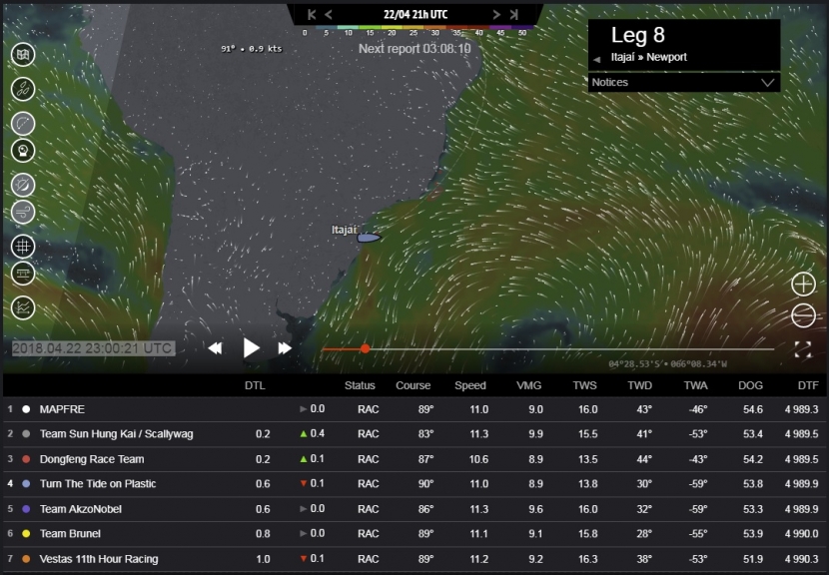This screenshot has height=575, width=829.
Task: Click the orange timeline slider handle
Action: coord(366,348)
